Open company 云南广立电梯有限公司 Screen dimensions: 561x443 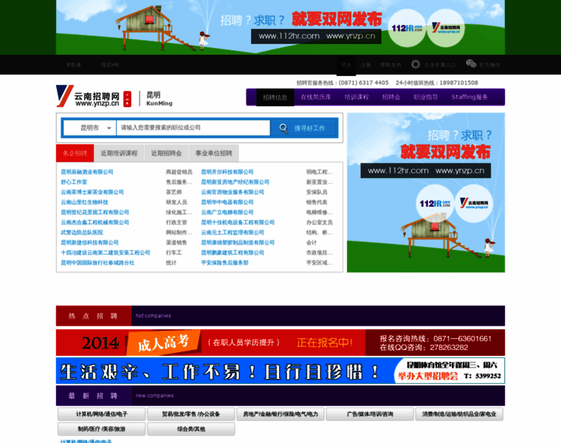[227, 212]
